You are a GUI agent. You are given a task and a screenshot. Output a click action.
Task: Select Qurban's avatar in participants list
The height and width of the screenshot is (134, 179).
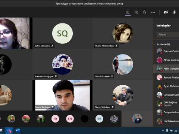pos(159,51)
